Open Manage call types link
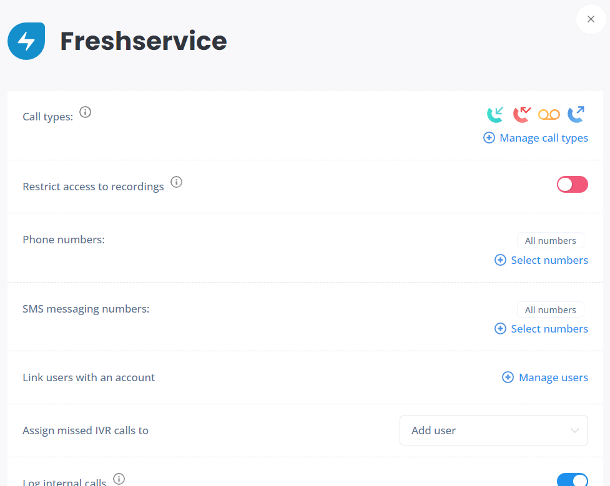 point(543,138)
